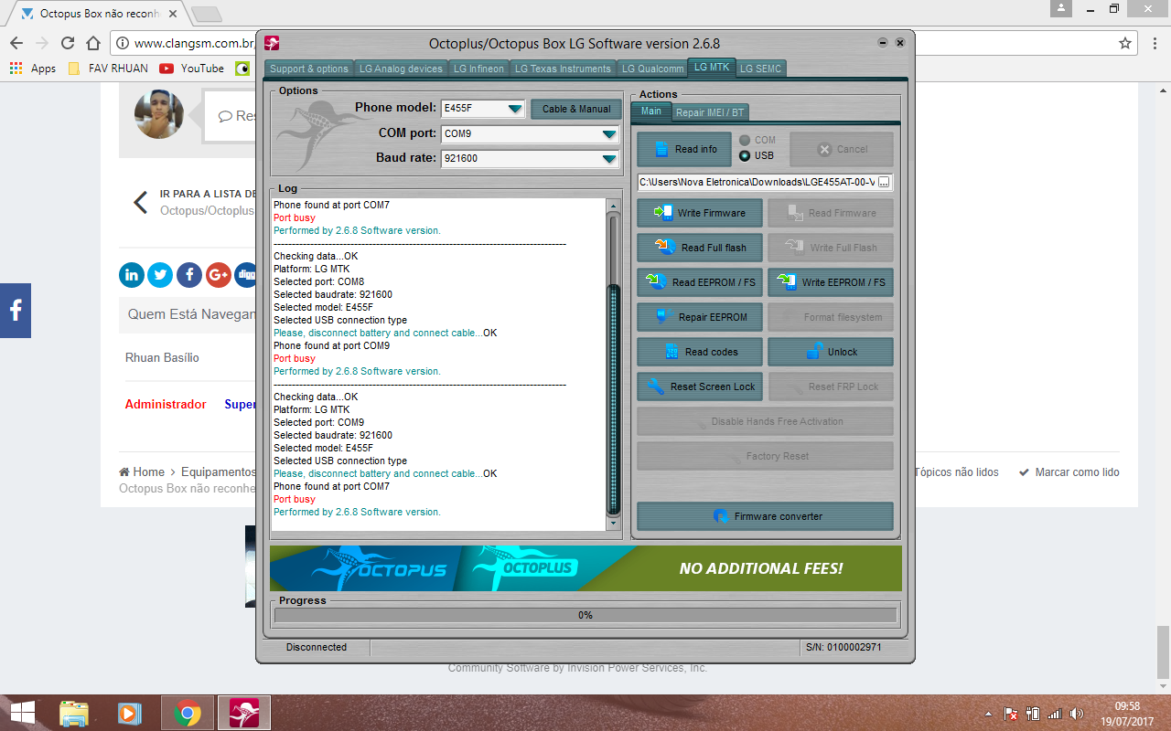The image size is (1171, 731).
Task: Bookmark this page with star icon
Action: point(1125,43)
